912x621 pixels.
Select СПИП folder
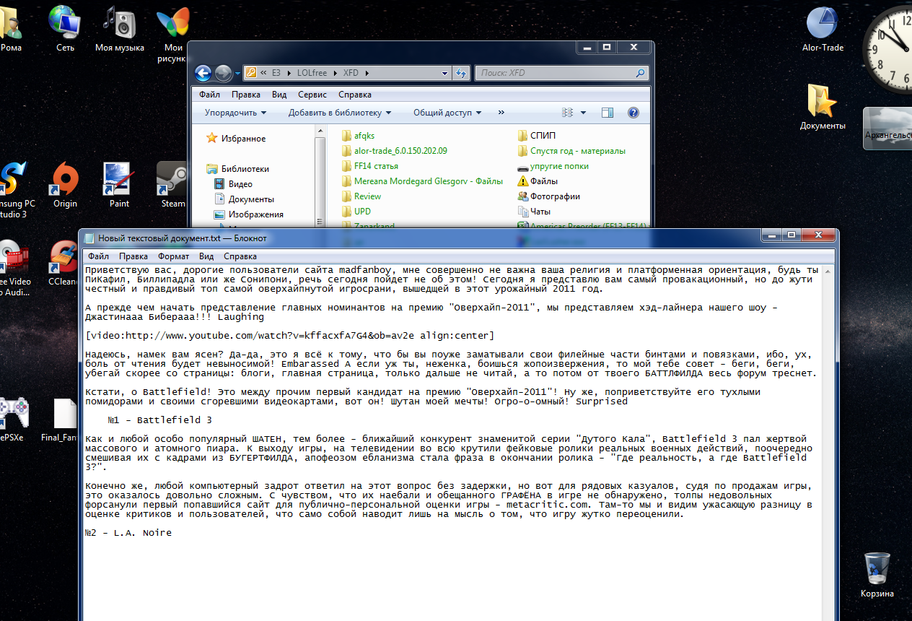[x=537, y=136]
